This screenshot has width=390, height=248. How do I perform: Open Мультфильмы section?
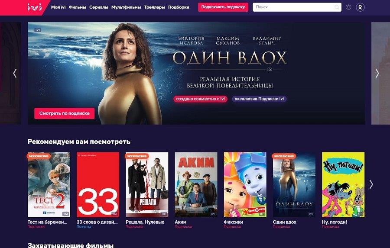tap(126, 7)
